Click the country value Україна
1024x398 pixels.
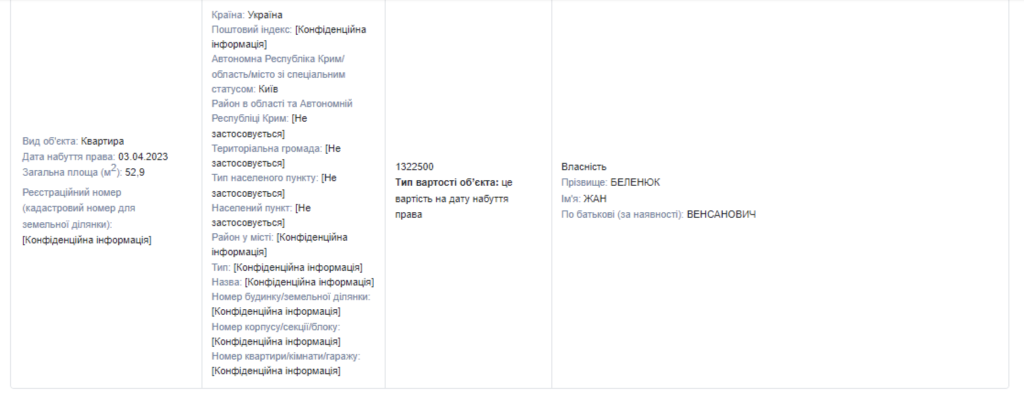click(265, 15)
